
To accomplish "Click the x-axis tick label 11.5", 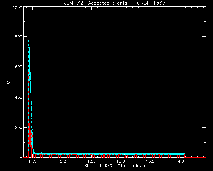I will pyautogui.click(x=32, y=161).
